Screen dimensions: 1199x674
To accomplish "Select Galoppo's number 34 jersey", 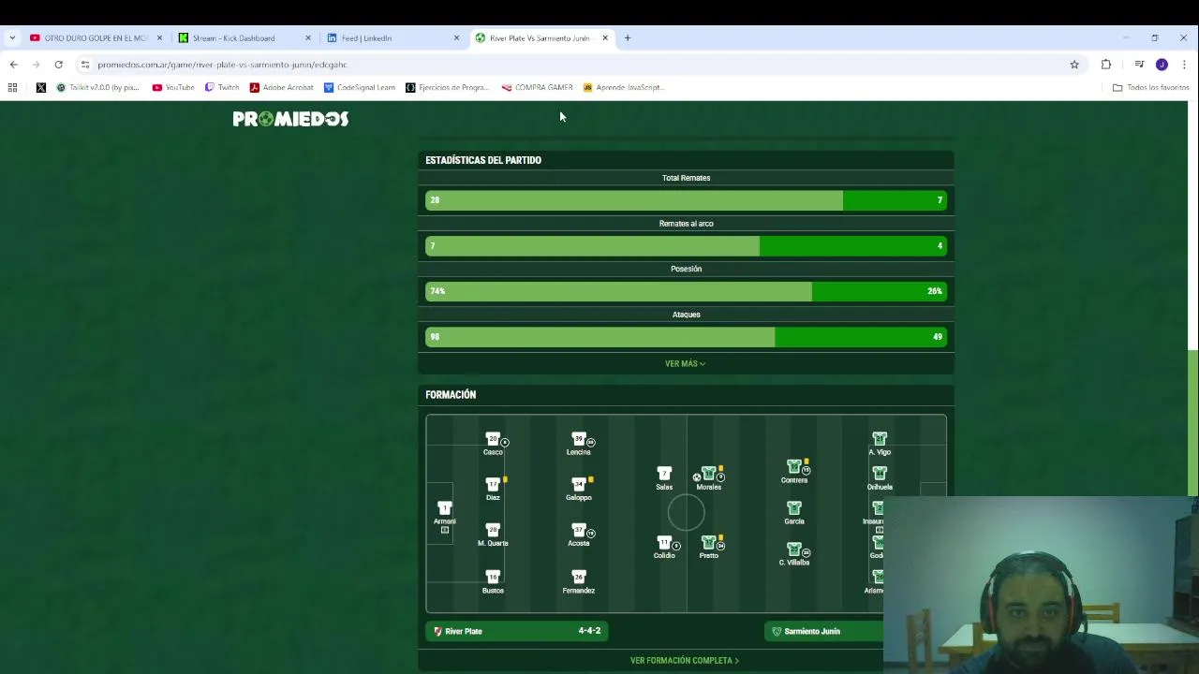I will coord(578,485).
